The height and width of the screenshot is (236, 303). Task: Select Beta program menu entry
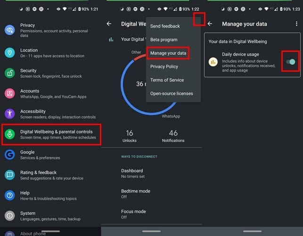pos(164,40)
